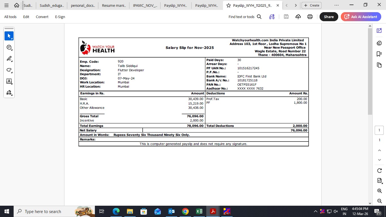Open the bookmarks panel icon
The height and width of the screenshot is (217, 386).
[379, 54]
